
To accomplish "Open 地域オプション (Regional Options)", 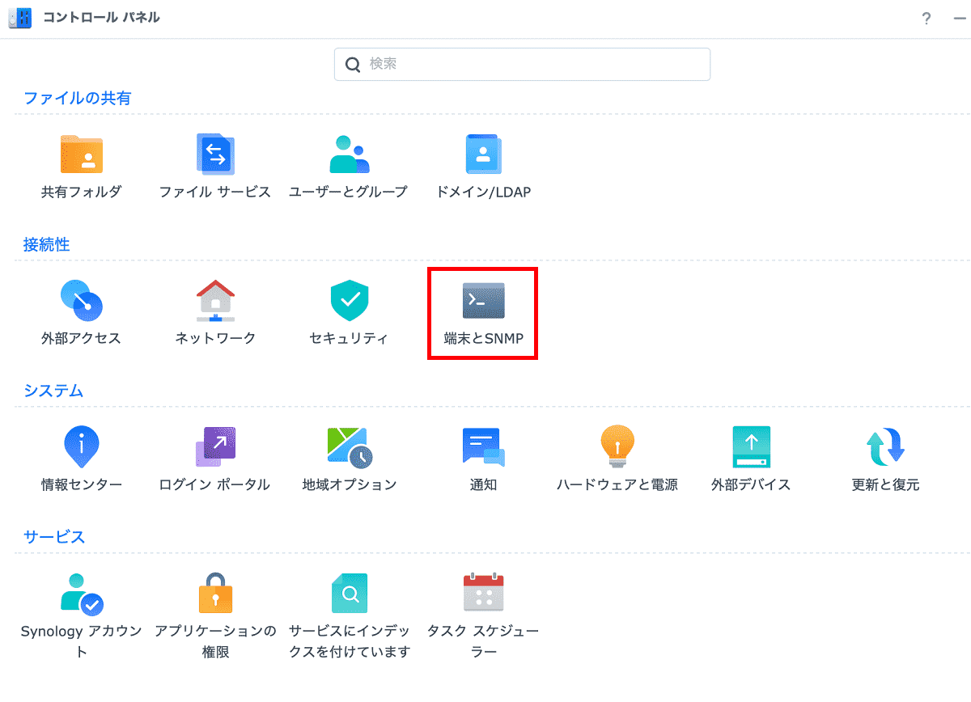I will [350, 459].
